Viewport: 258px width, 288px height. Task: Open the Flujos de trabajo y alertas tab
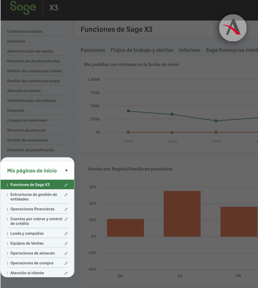(142, 50)
